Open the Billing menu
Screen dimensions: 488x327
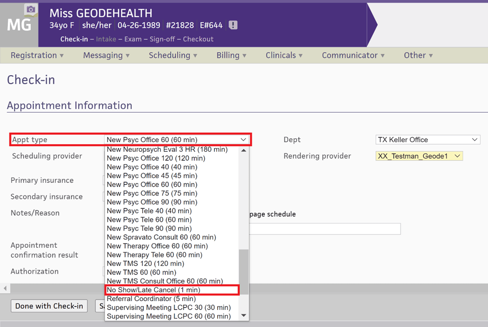tap(231, 55)
